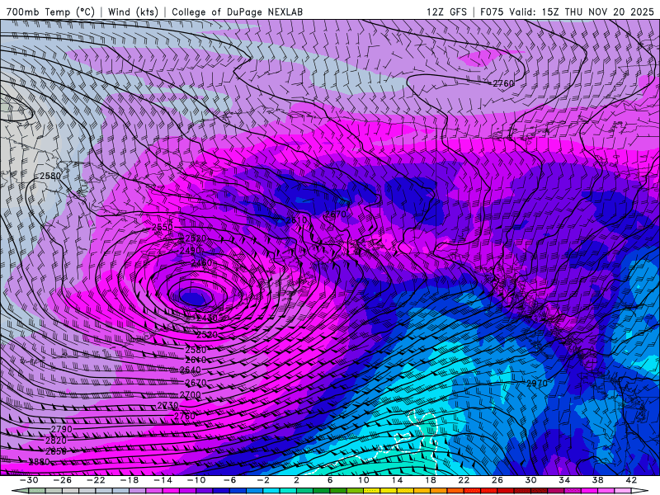The width and height of the screenshot is (660, 495).
Task: Click the 2790 height contour label
Action: [x=61, y=429]
